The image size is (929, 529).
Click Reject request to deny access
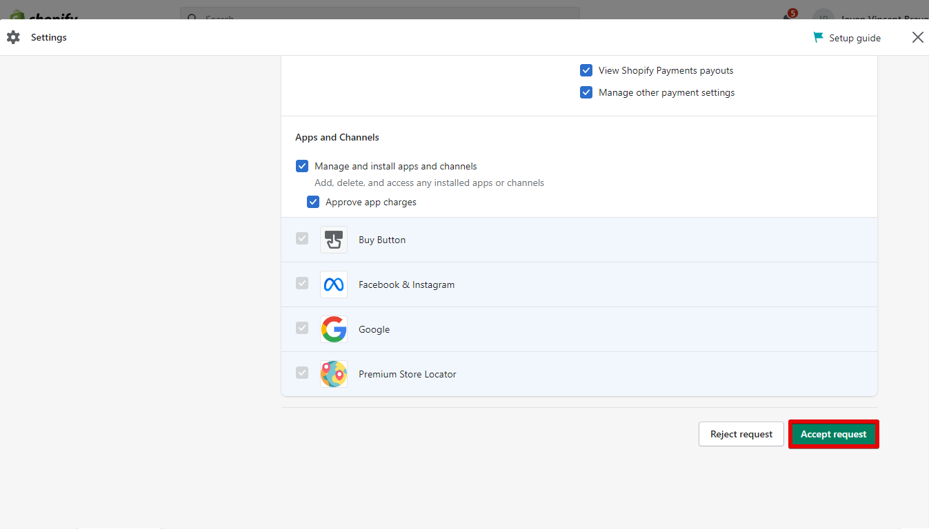741,434
